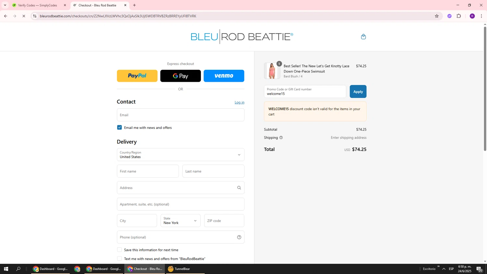
Task: Expand the State dropdown showing New York
Action: tap(181, 221)
